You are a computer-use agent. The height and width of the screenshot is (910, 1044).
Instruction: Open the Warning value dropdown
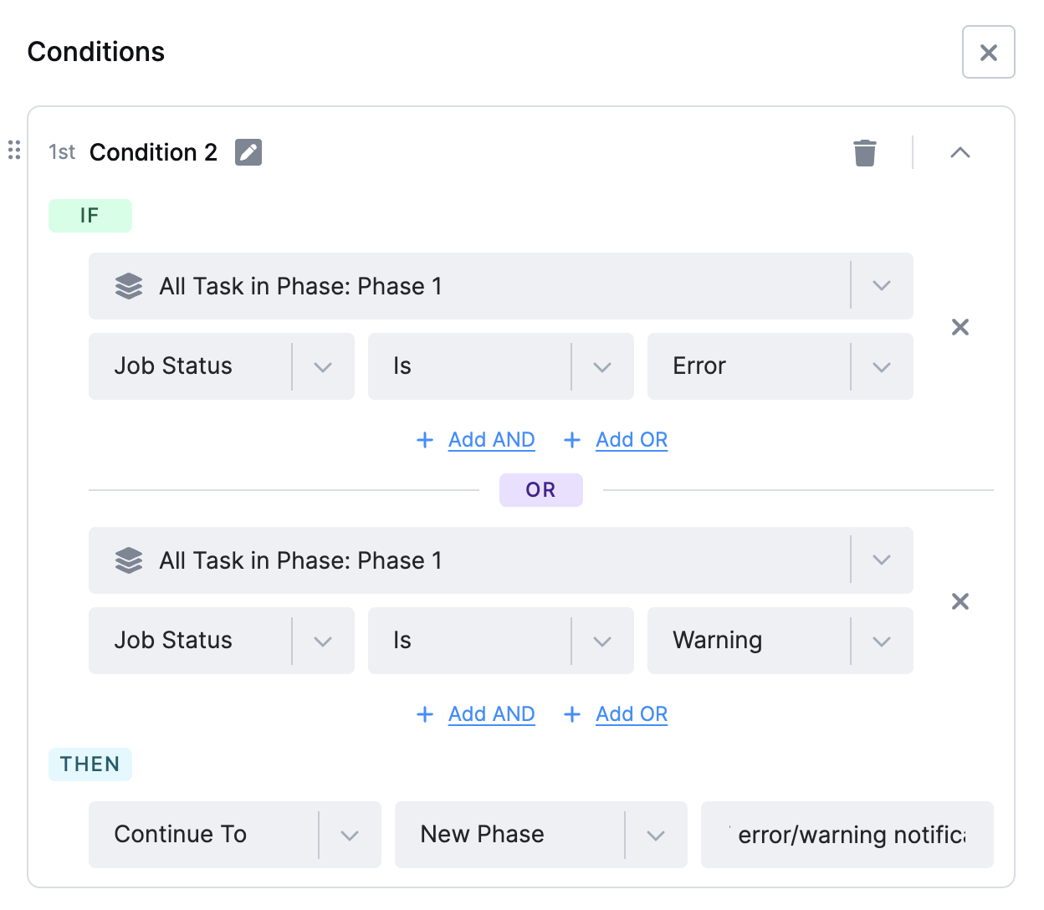(x=780, y=641)
